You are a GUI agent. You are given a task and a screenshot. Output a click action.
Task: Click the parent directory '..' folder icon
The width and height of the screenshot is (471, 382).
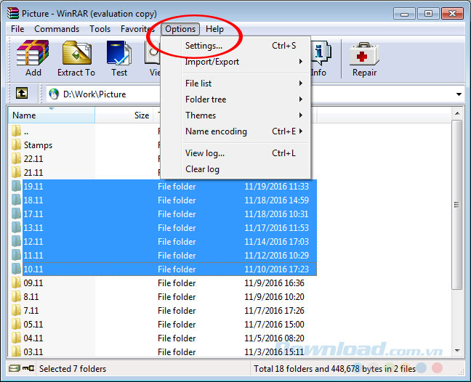(16, 131)
